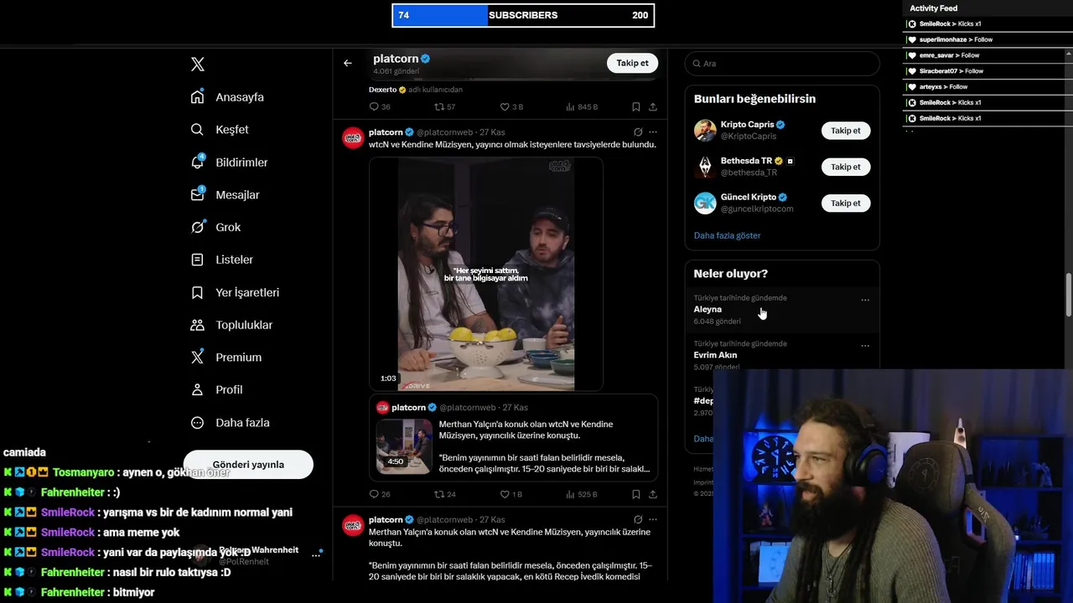Open Mesajlar inbox
The height and width of the screenshot is (603, 1073).
[237, 195]
